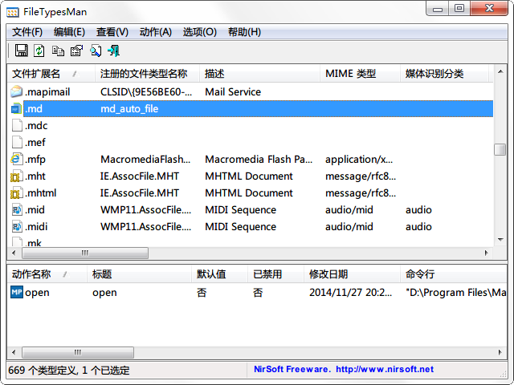Viewport: 514px width, 385px height.
Task: Open the Properties toolbar icon
Action: [76, 51]
